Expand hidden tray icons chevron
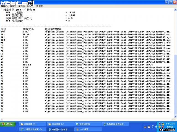 pyautogui.click(x=157, y=127)
